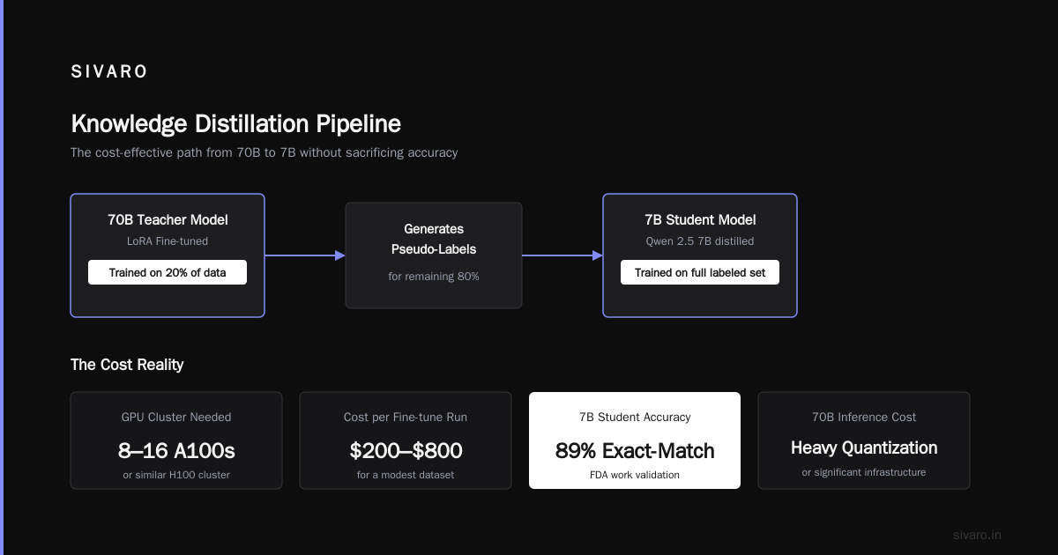This screenshot has height=555, width=1058.
Task: Click 'Trained on full labeled set' badge
Action: click(x=700, y=272)
